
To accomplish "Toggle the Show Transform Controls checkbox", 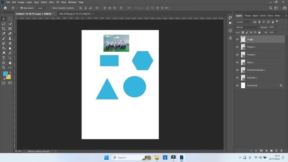I will pos(51,8).
